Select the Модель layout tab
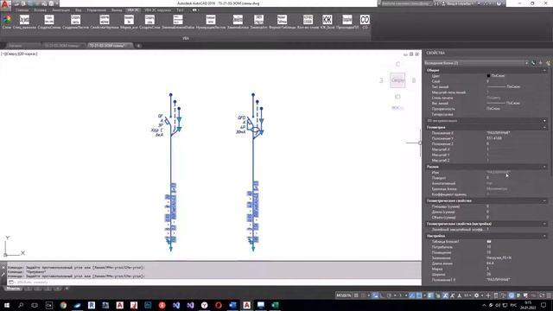Viewport: 553px width, 311px height. 13,289
